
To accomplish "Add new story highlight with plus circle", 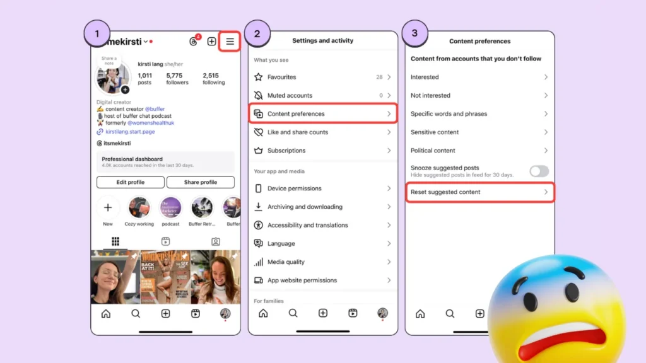I will 108,207.
